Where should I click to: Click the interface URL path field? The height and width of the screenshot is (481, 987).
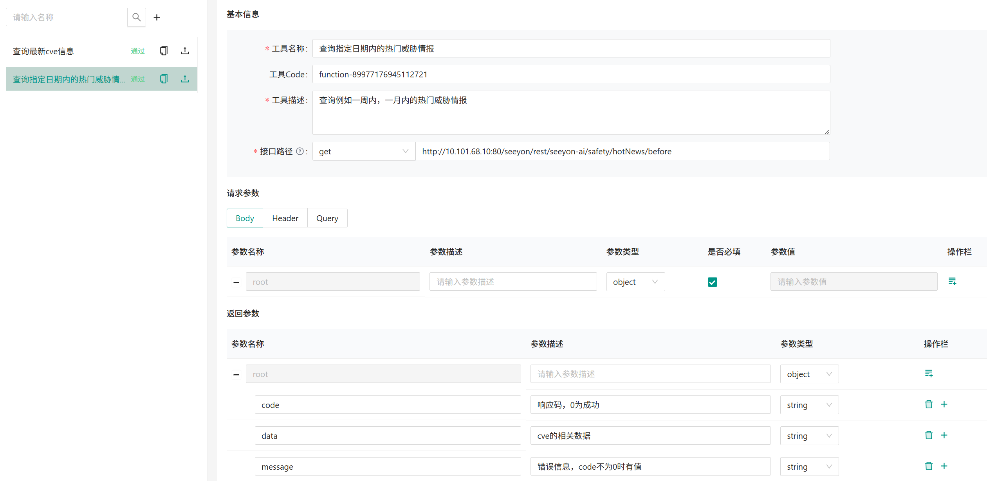pyautogui.click(x=622, y=151)
